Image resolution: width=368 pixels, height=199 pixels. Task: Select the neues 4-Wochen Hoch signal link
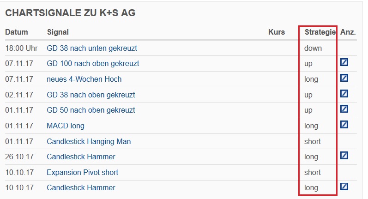click(84, 79)
